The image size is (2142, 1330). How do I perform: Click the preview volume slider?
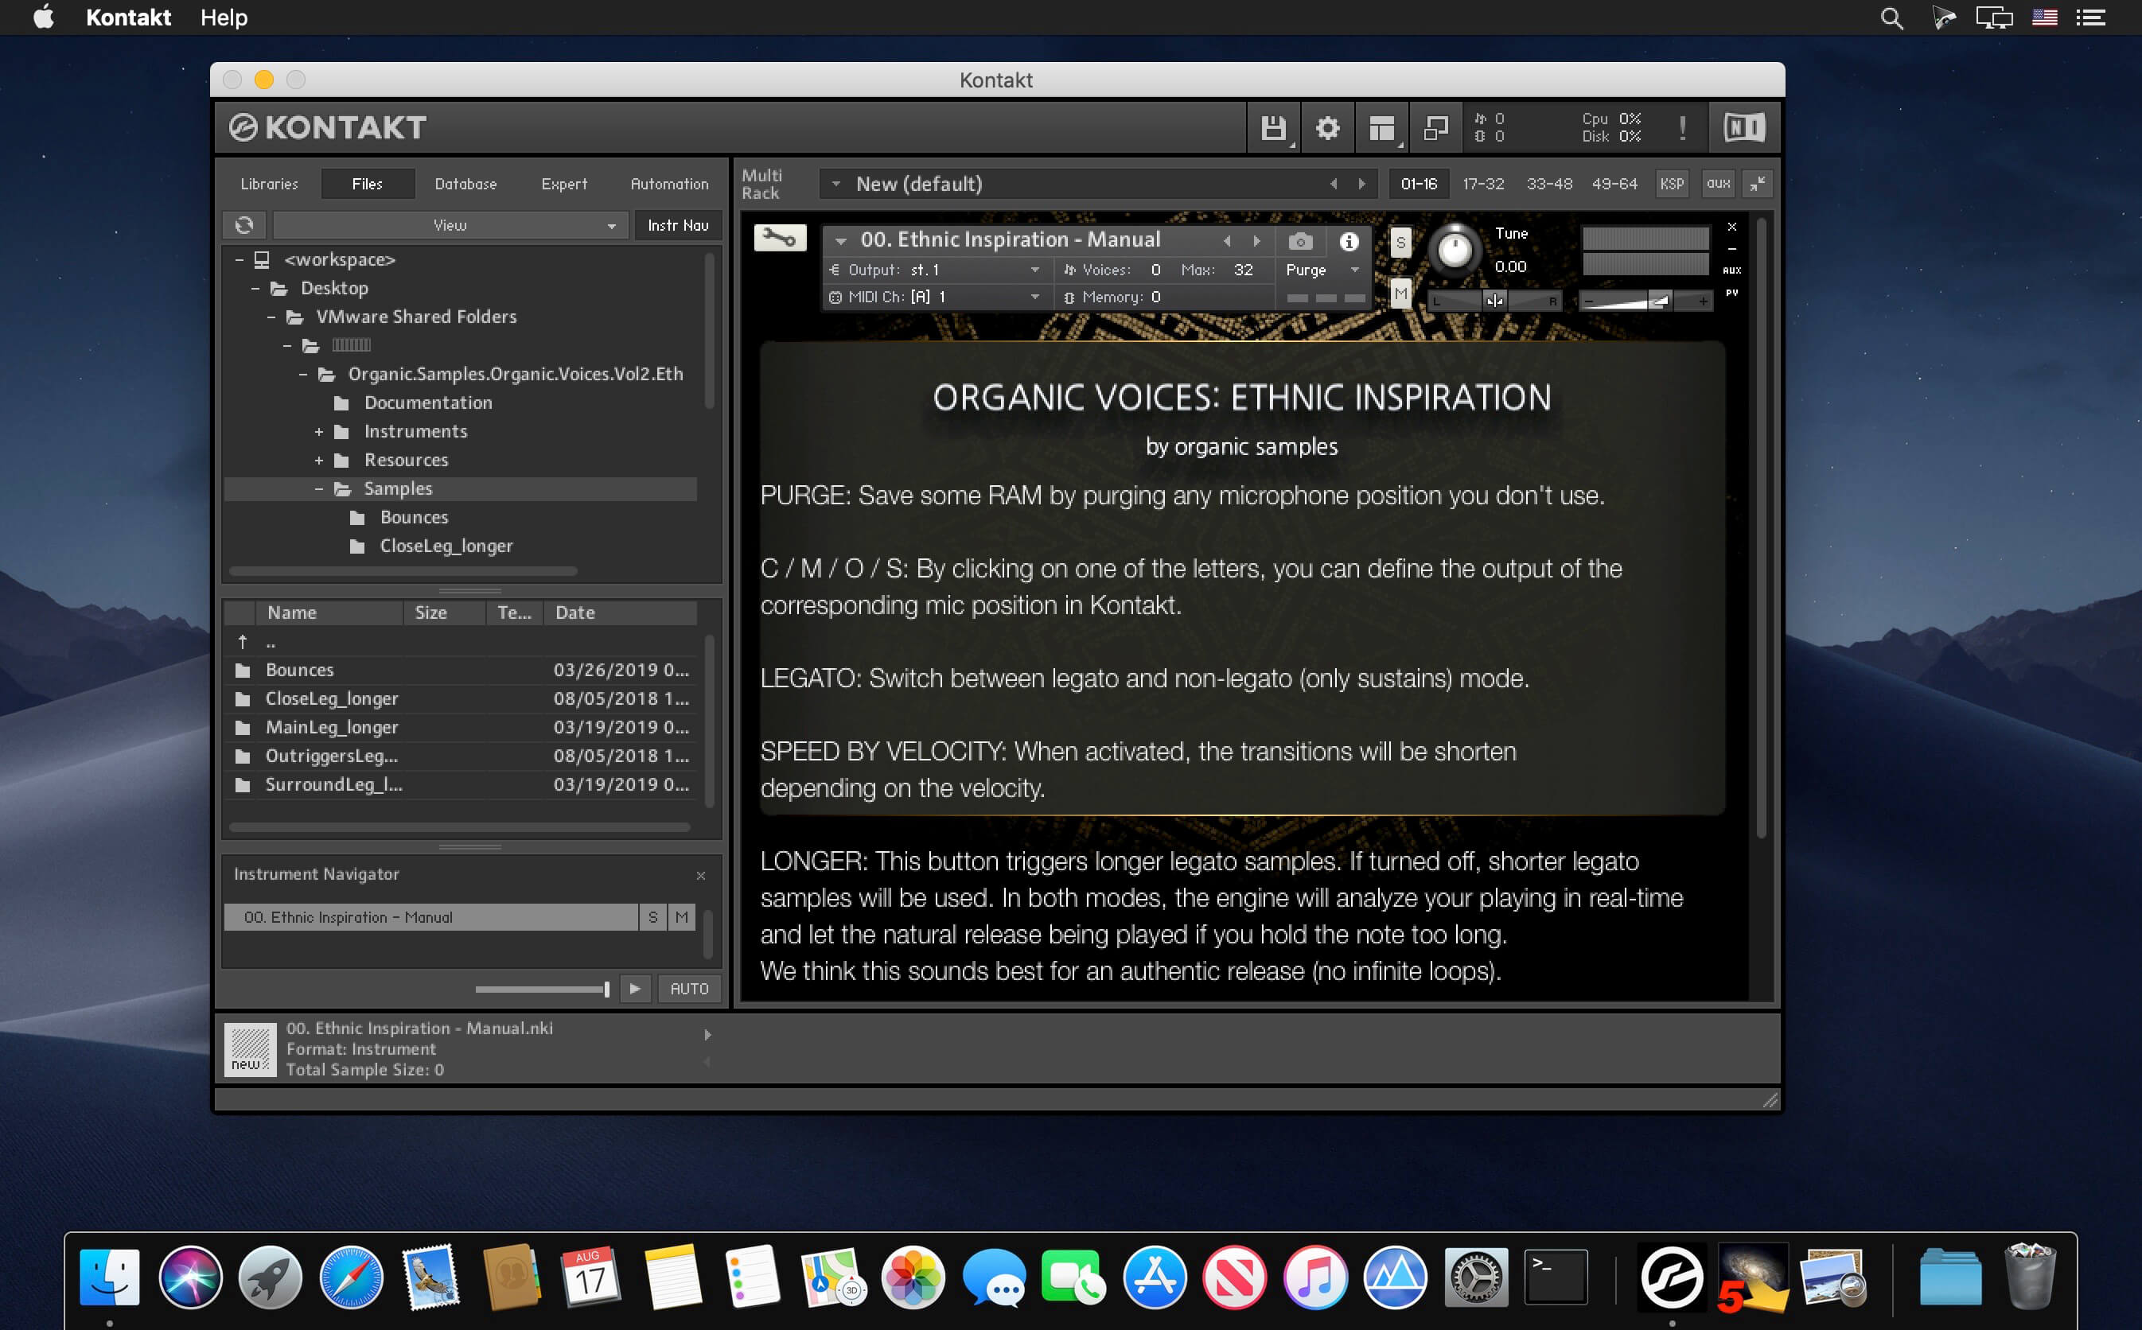coord(543,989)
